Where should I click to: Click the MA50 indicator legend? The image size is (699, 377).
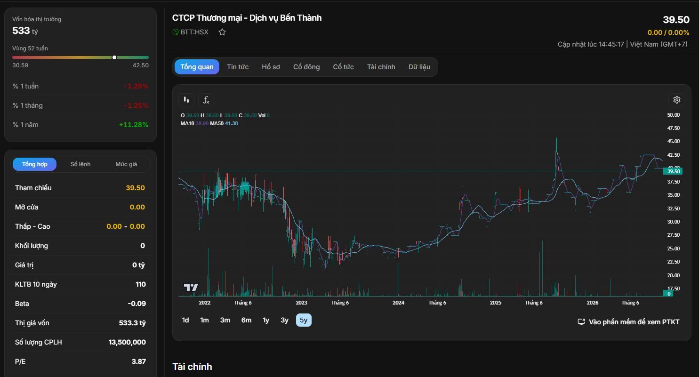[224, 123]
